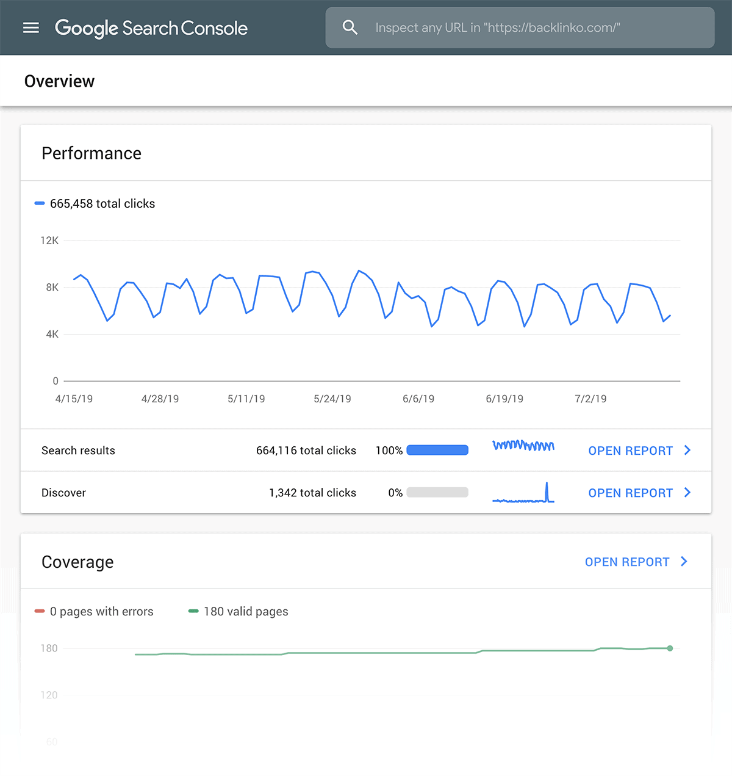Click the Performance card title

pos(91,153)
